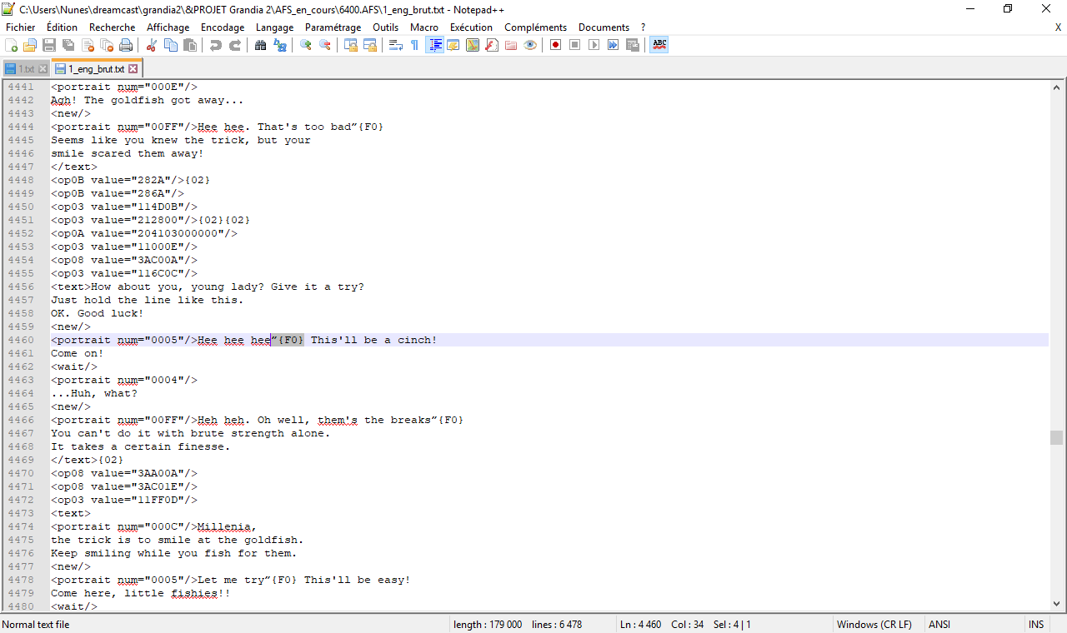Click the Save file toolbar icon
The width and height of the screenshot is (1067, 633).
(x=49, y=45)
